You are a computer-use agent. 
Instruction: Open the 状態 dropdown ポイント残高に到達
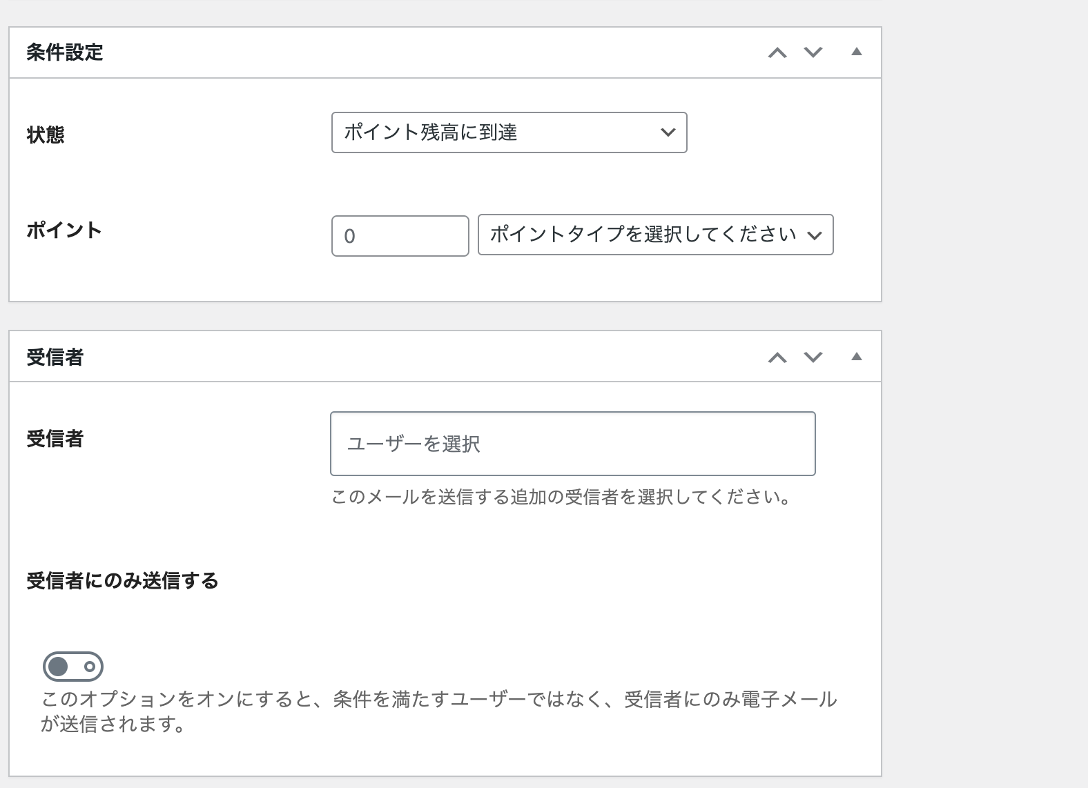point(509,132)
